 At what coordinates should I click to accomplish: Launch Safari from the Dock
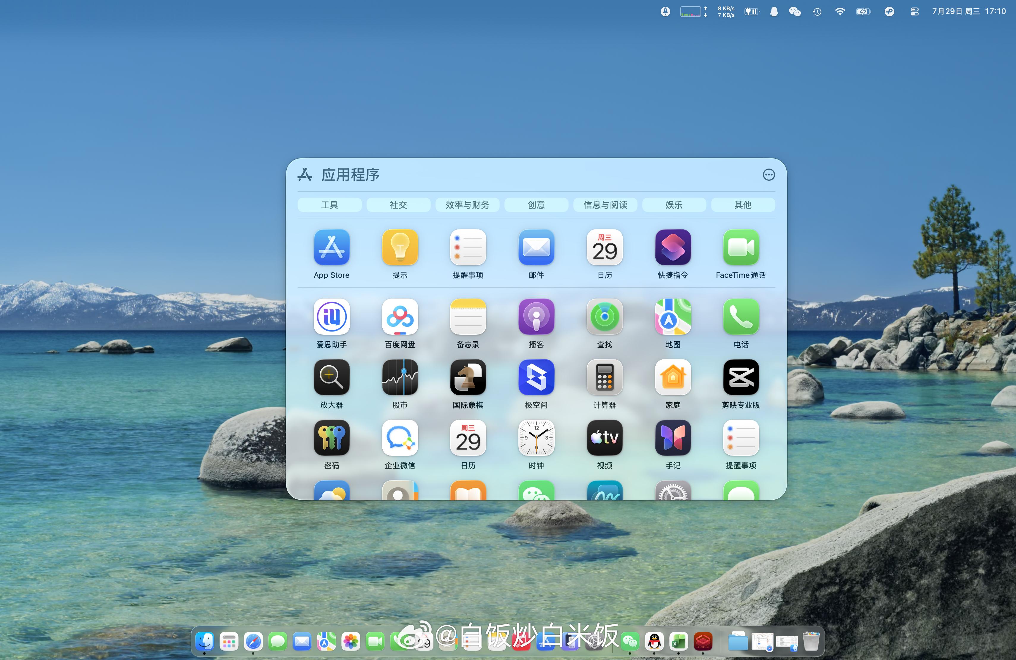coord(253,641)
